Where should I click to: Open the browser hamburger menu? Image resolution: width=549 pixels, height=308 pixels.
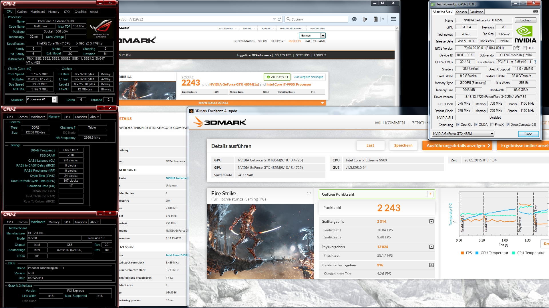point(393,19)
